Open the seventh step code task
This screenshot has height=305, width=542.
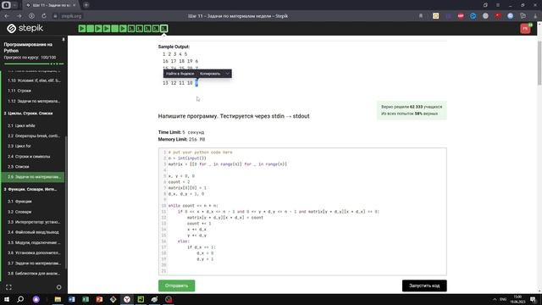tap(131, 28)
